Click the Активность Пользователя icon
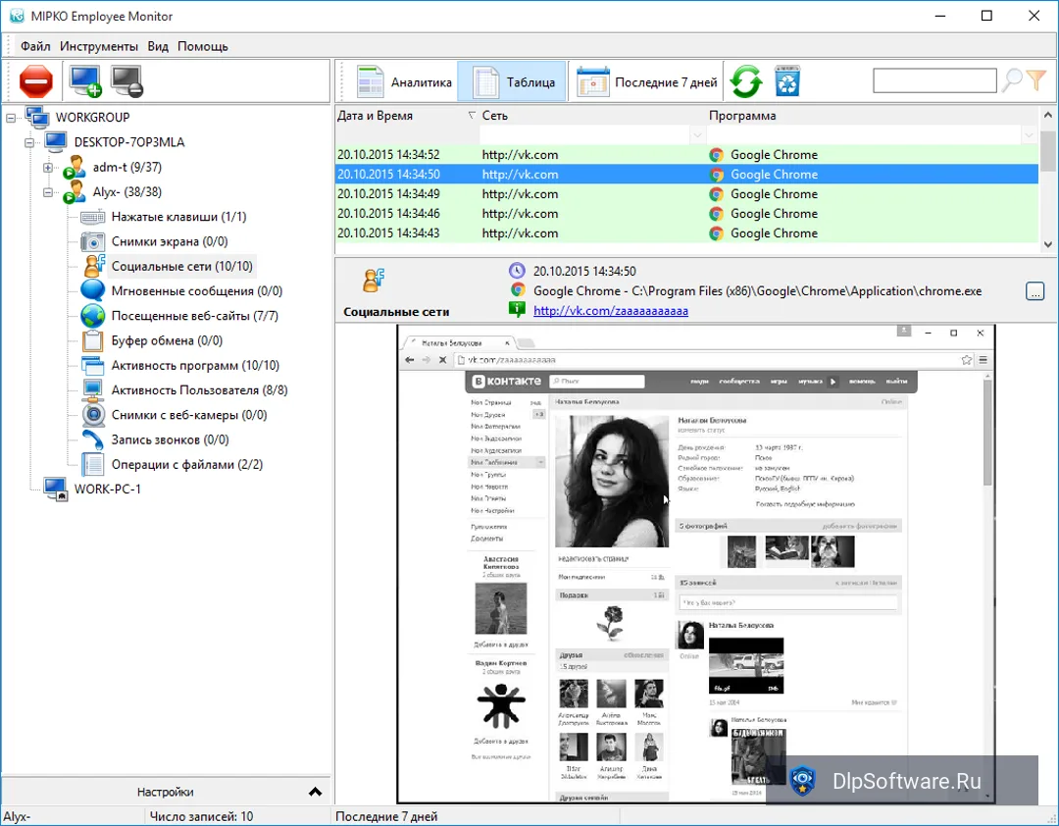 point(92,390)
